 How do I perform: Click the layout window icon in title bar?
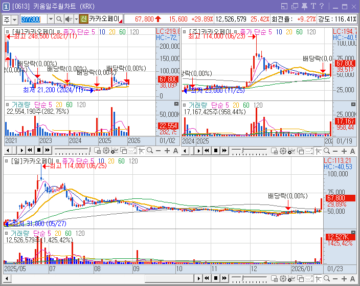(284, 7)
